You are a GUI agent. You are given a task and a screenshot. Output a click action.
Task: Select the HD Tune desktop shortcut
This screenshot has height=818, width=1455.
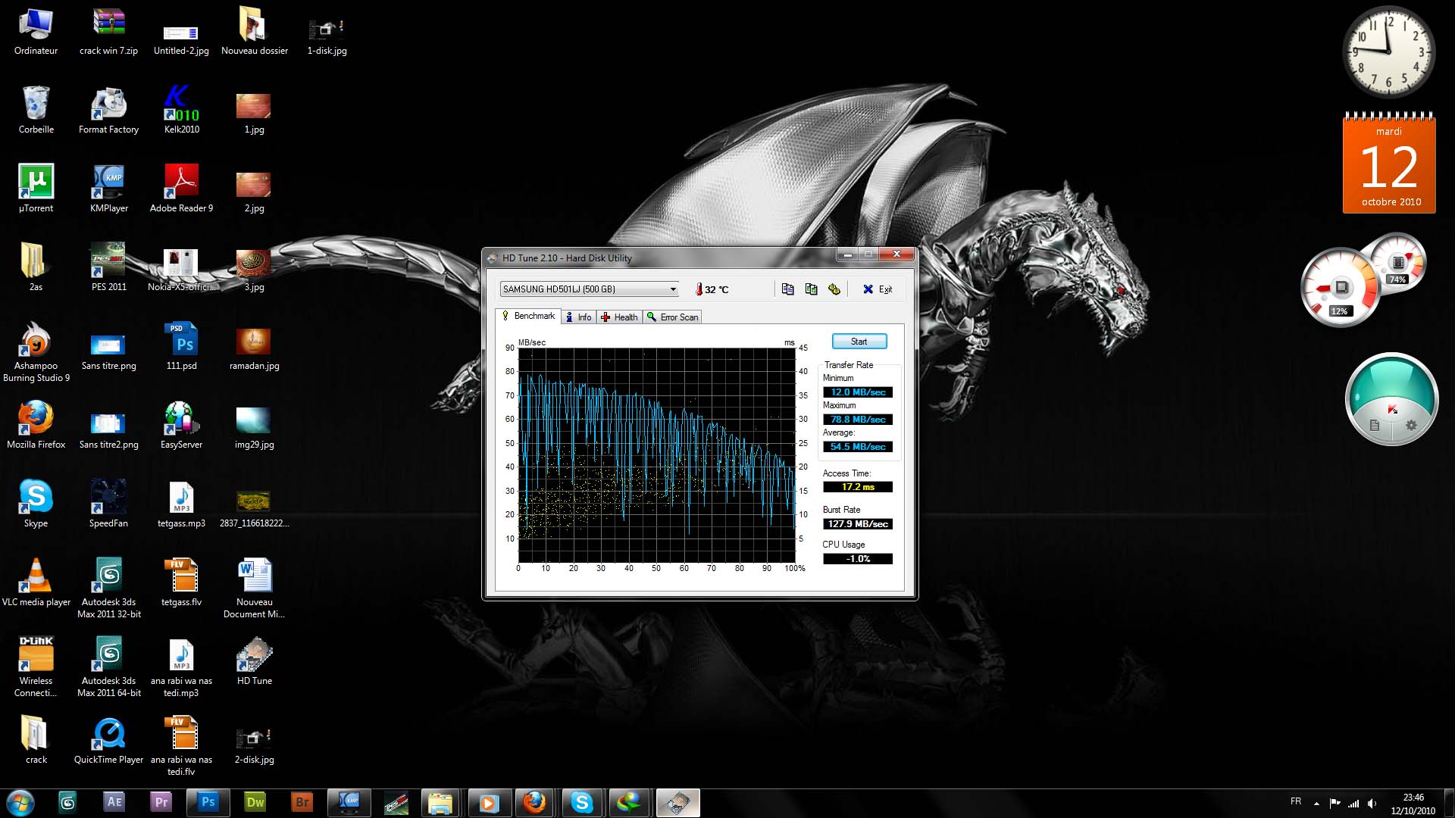[x=254, y=661]
